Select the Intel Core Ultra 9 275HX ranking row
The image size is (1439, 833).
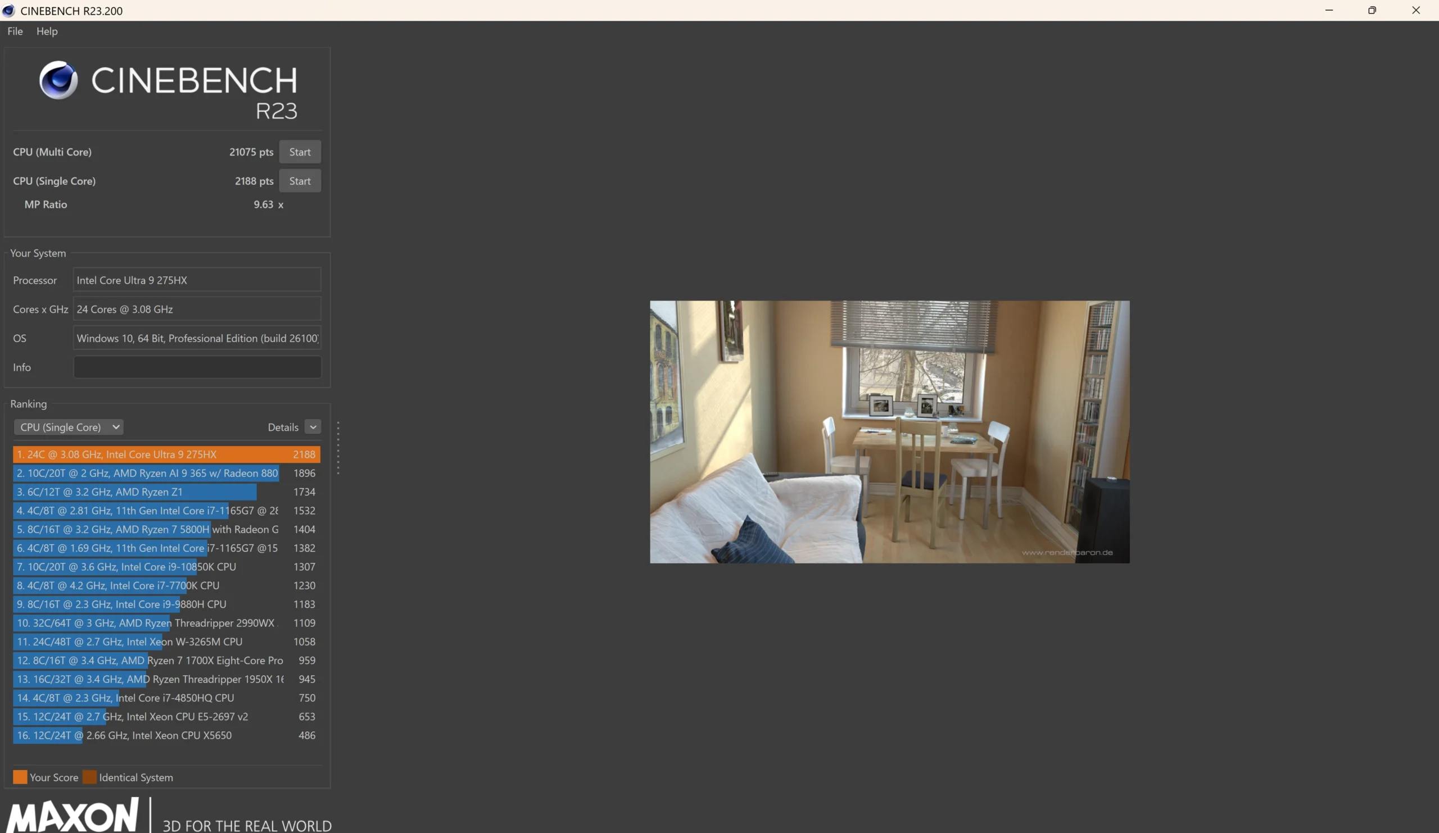pyautogui.click(x=166, y=455)
